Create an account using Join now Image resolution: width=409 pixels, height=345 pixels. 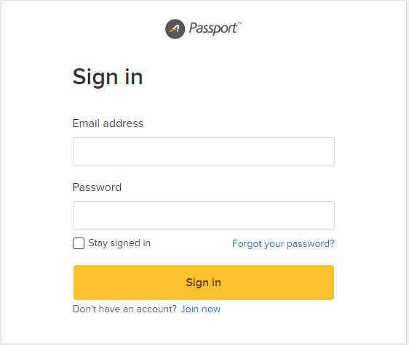201,309
